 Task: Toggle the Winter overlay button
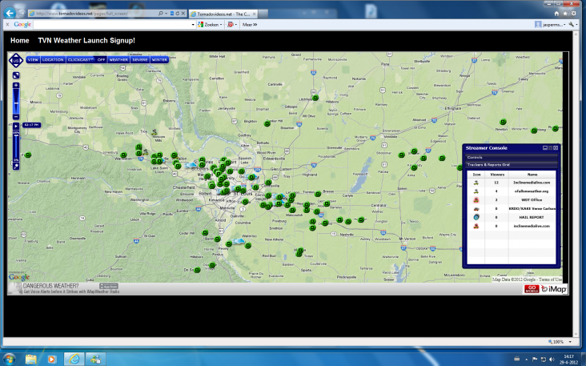point(159,59)
